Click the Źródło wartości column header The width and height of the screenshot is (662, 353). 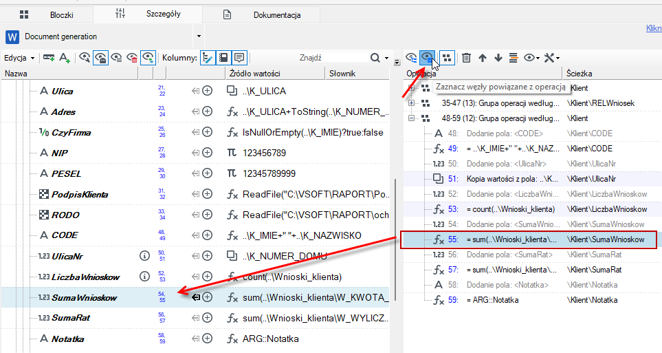(275, 74)
